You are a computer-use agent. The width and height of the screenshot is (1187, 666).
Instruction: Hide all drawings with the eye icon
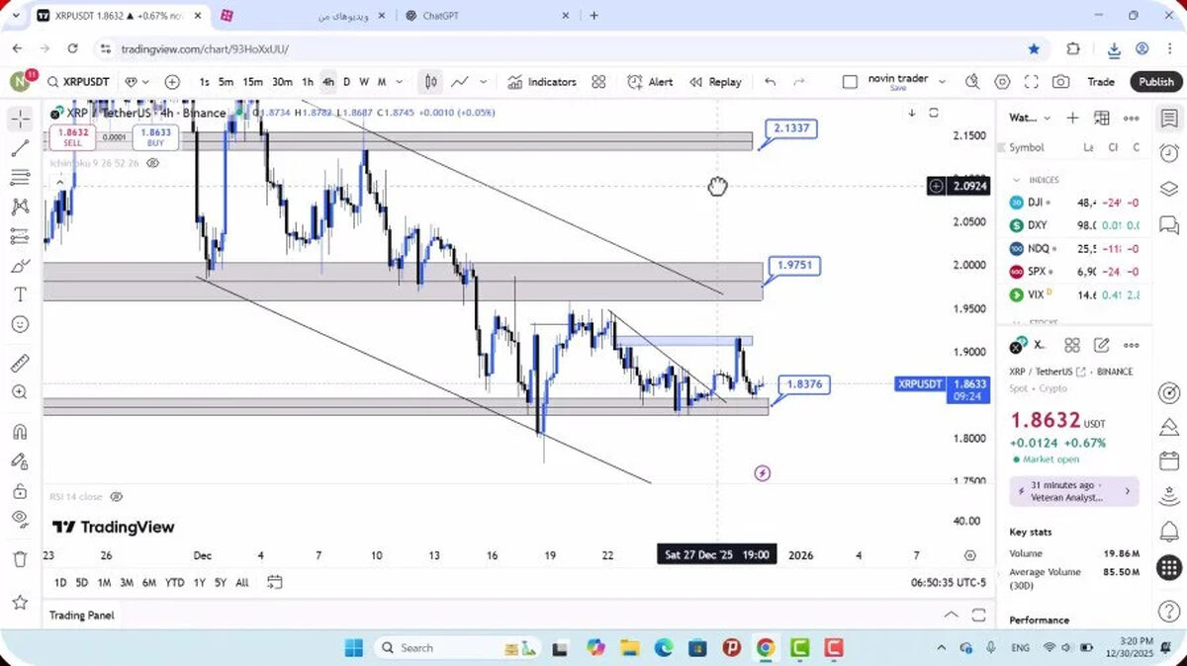tap(20, 519)
